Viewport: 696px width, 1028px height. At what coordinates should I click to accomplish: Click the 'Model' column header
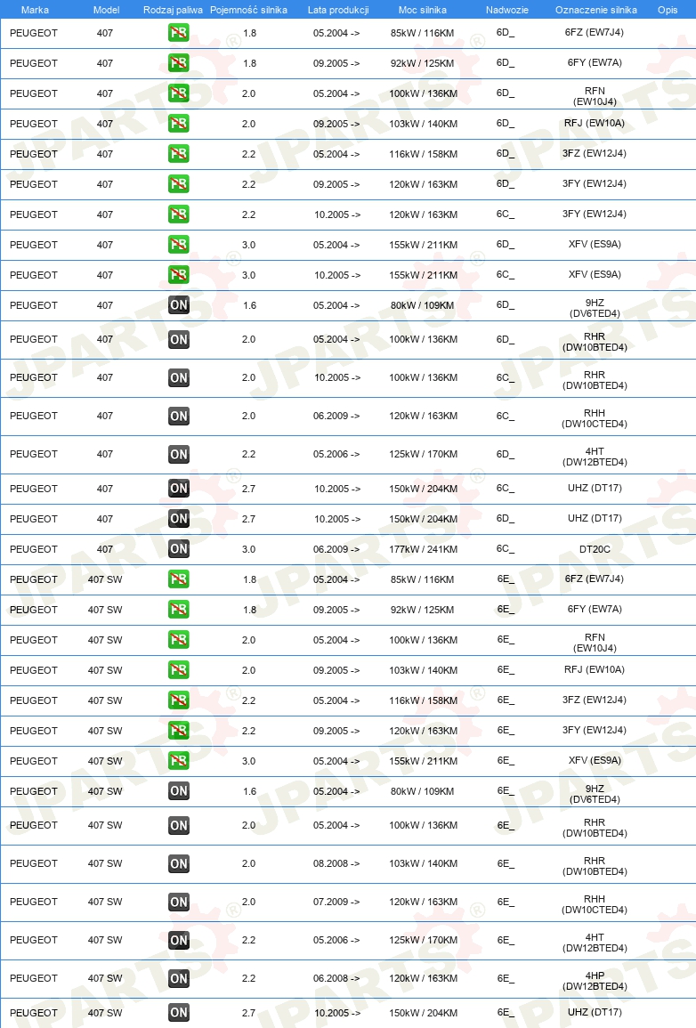point(106,10)
